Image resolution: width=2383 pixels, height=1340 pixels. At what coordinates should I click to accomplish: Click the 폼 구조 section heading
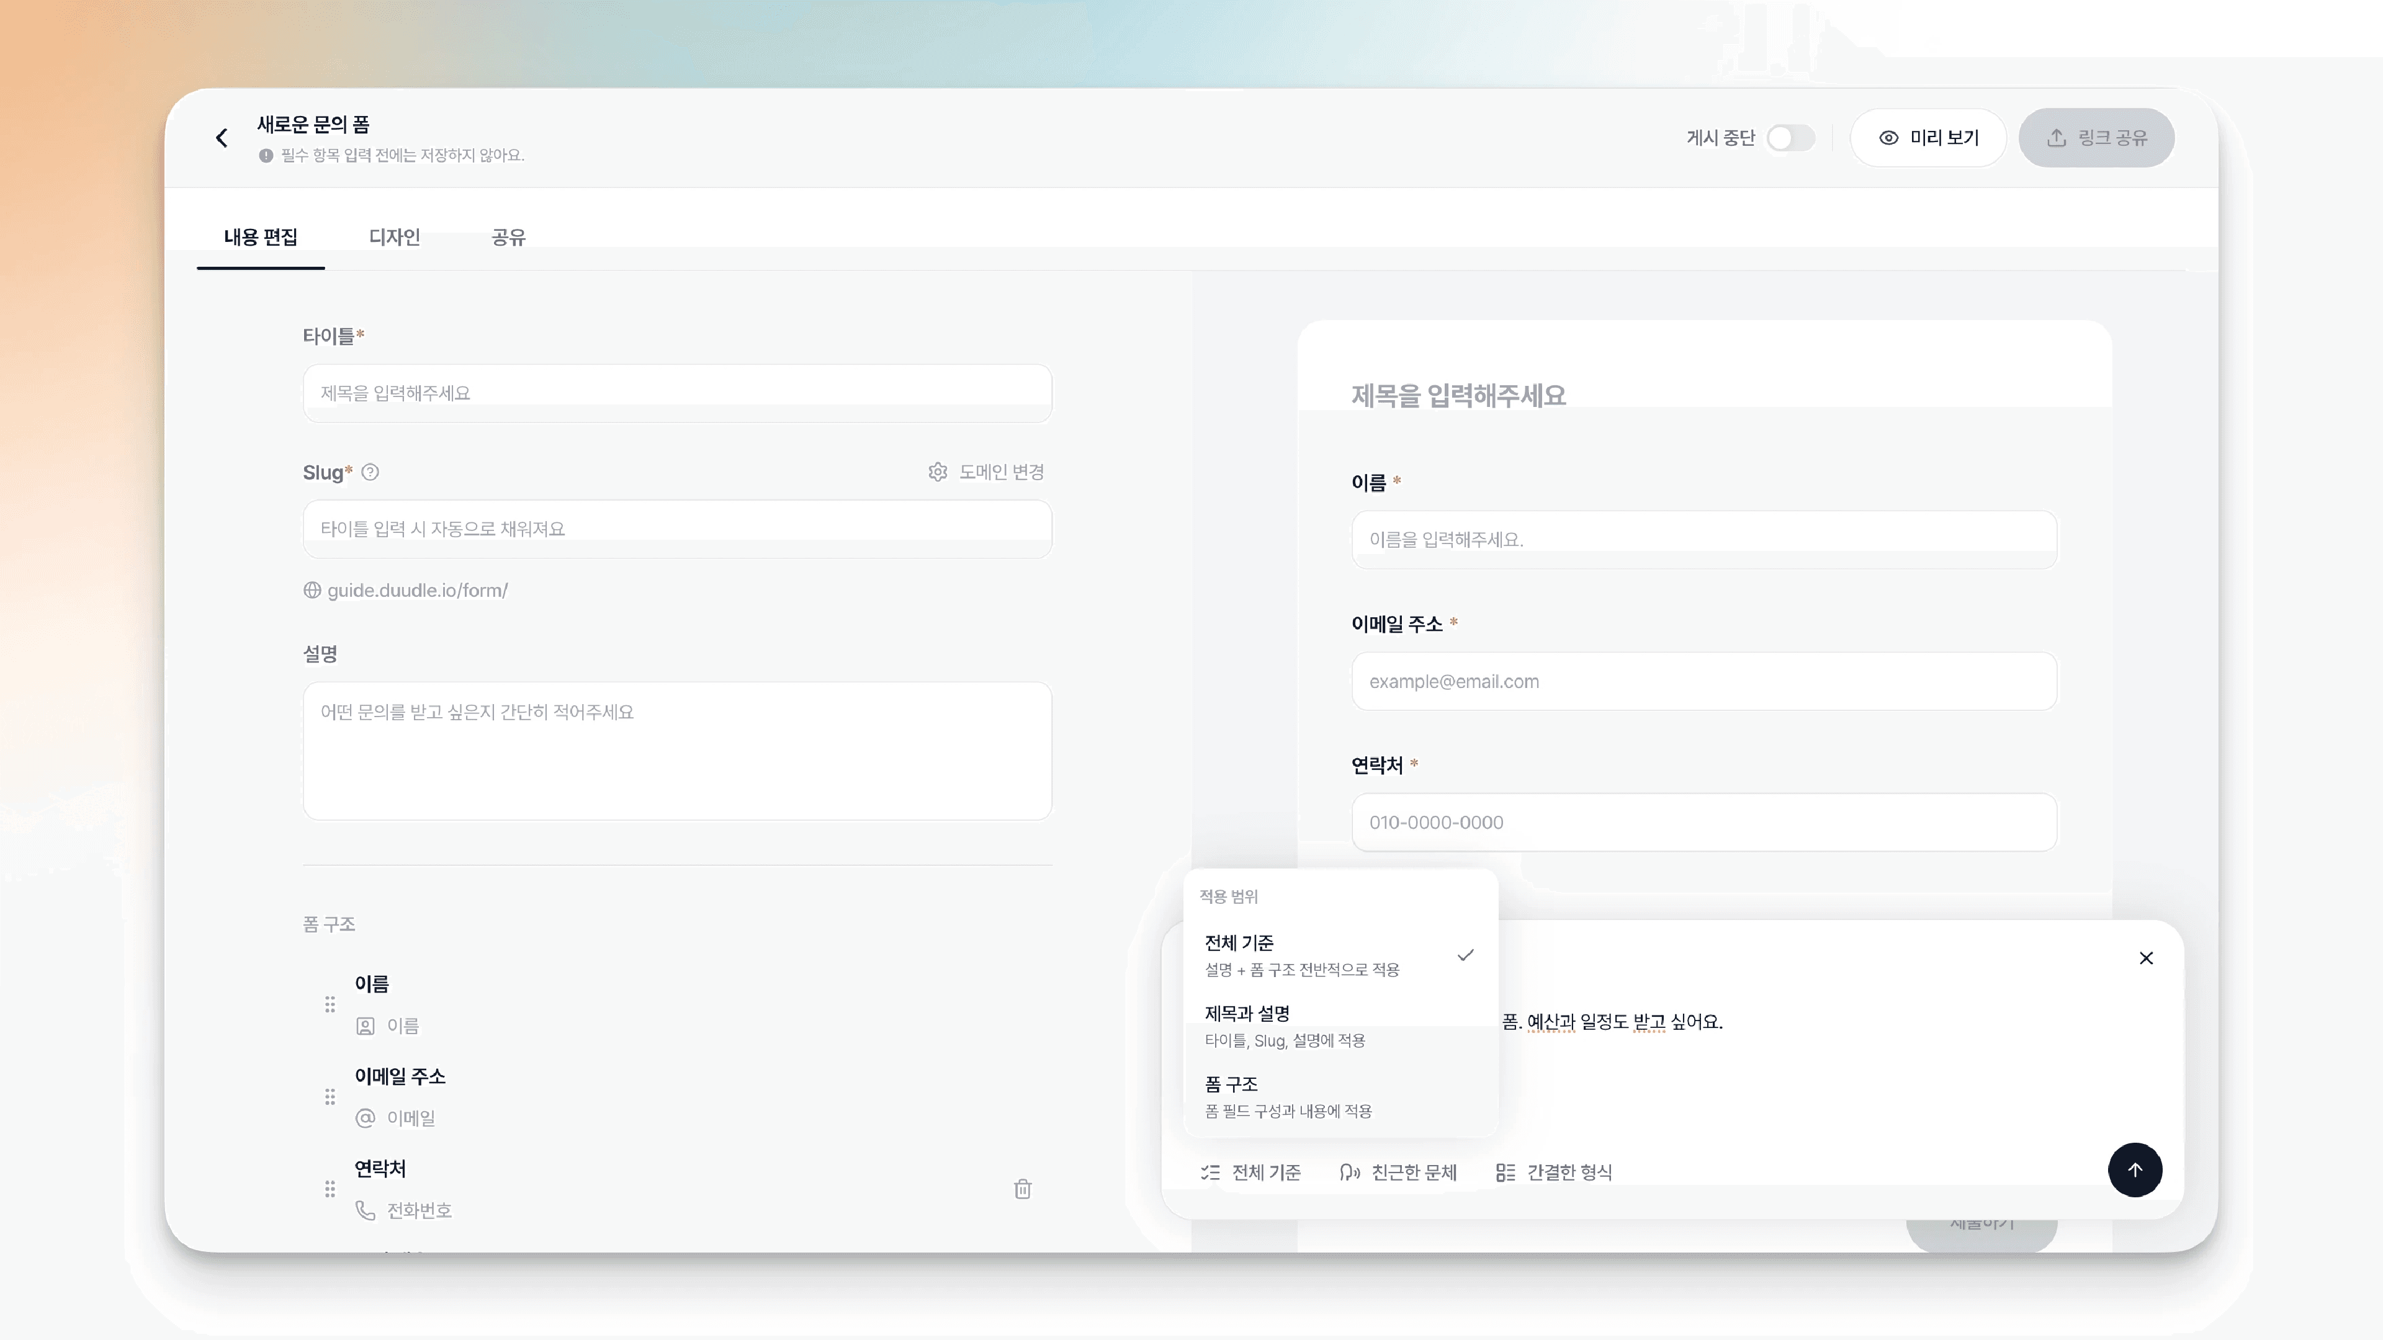(x=330, y=924)
